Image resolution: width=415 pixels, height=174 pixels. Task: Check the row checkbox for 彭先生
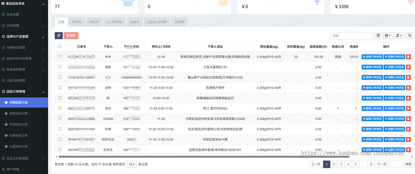point(60,150)
